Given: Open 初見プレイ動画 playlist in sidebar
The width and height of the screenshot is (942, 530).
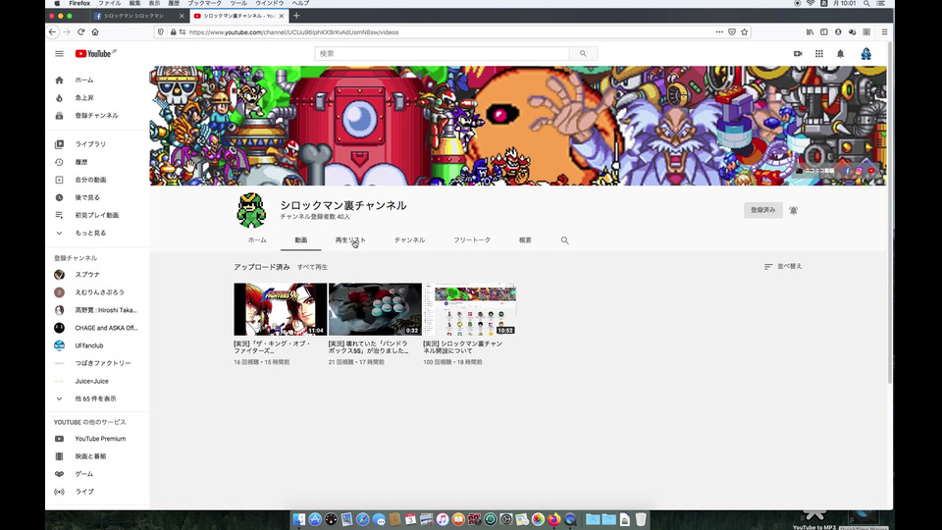Looking at the screenshot, I should [x=97, y=215].
